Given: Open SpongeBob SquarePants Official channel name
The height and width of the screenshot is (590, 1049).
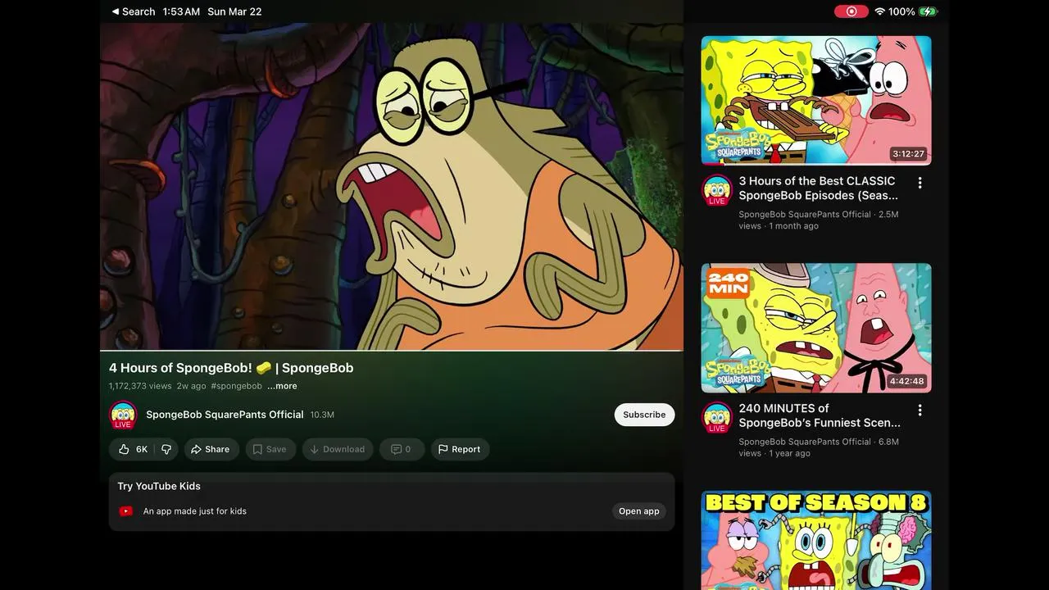Looking at the screenshot, I should click(x=225, y=415).
